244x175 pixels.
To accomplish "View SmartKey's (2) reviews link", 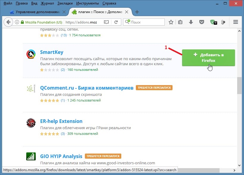I will [x=63, y=70].
